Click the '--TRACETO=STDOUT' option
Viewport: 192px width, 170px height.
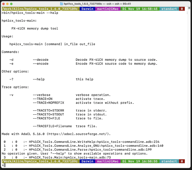(48, 114)
